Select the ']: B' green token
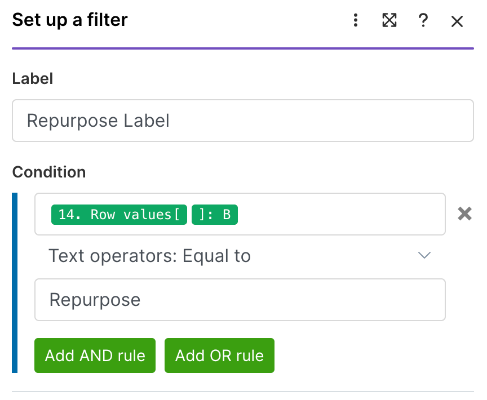 click(x=215, y=215)
